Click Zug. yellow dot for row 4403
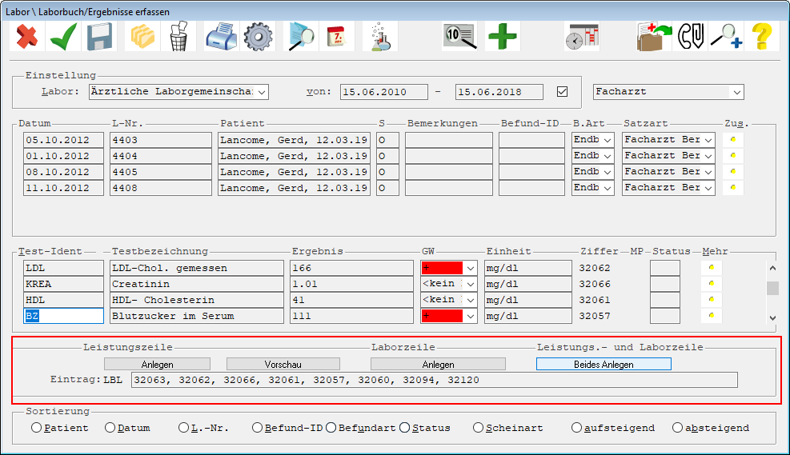790x455 pixels. (x=733, y=139)
